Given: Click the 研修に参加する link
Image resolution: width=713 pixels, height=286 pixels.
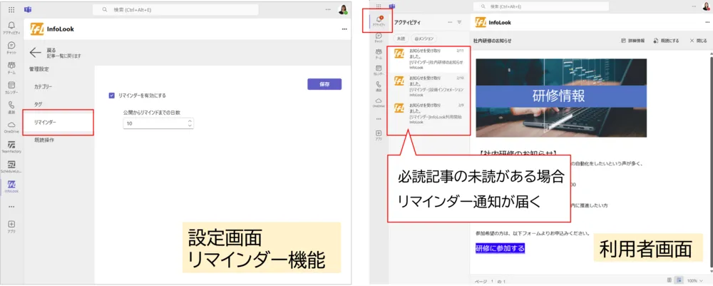Looking at the screenshot, I should pos(500,248).
